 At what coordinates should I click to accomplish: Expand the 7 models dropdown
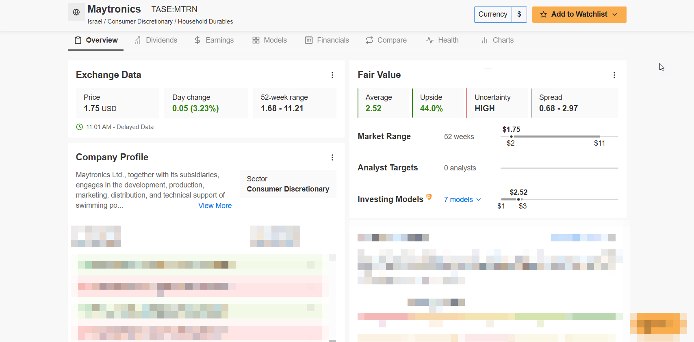coord(462,200)
